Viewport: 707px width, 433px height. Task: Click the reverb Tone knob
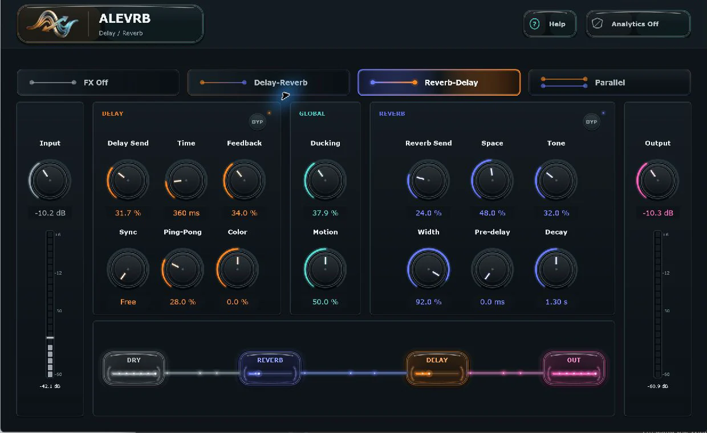(556, 181)
